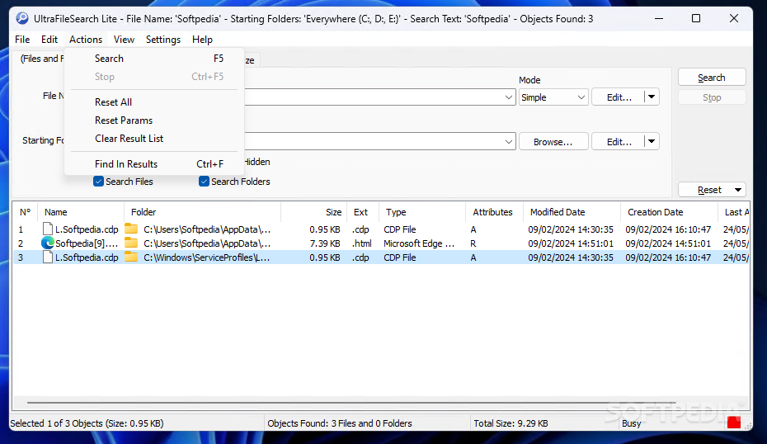Open the Mode dropdown showing Simple
This screenshot has height=444, width=767.
coord(553,97)
